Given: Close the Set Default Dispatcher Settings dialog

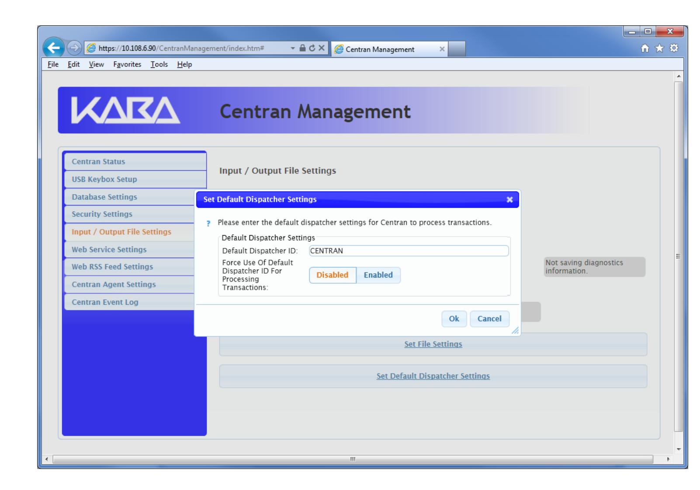Looking at the screenshot, I should (509, 199).
